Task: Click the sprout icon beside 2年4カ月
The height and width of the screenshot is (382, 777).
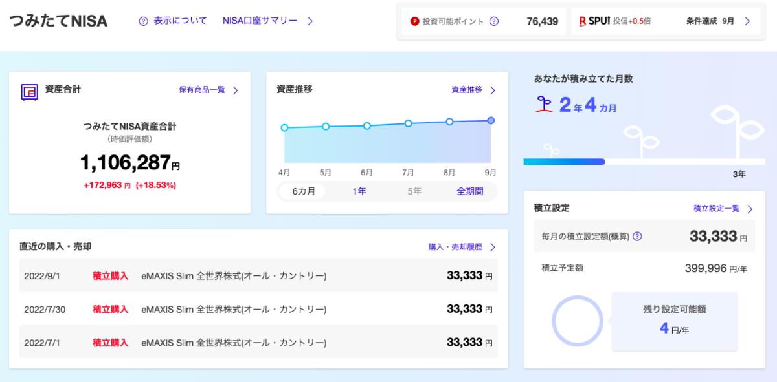Action: (x=544, y=105)
